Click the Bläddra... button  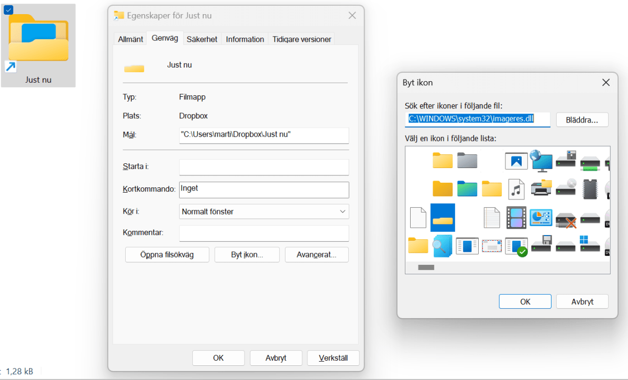click(581, 119)
